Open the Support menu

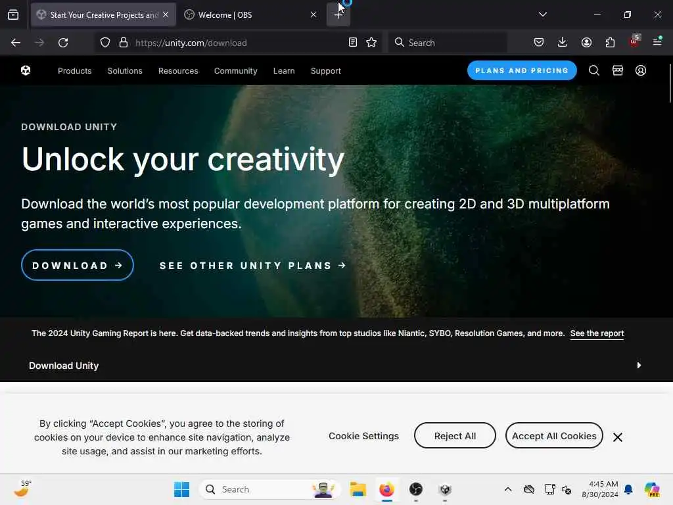(x=326, y=71)
